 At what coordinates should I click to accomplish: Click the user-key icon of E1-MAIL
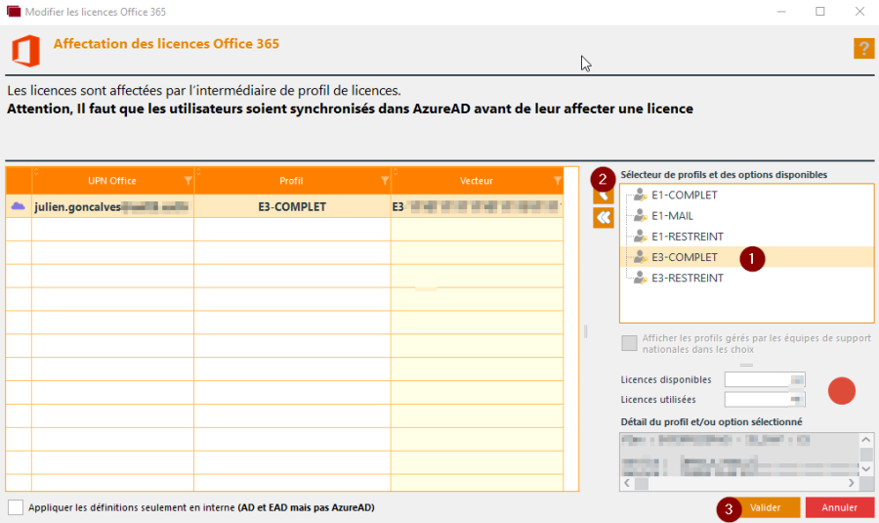pos(640,215)
